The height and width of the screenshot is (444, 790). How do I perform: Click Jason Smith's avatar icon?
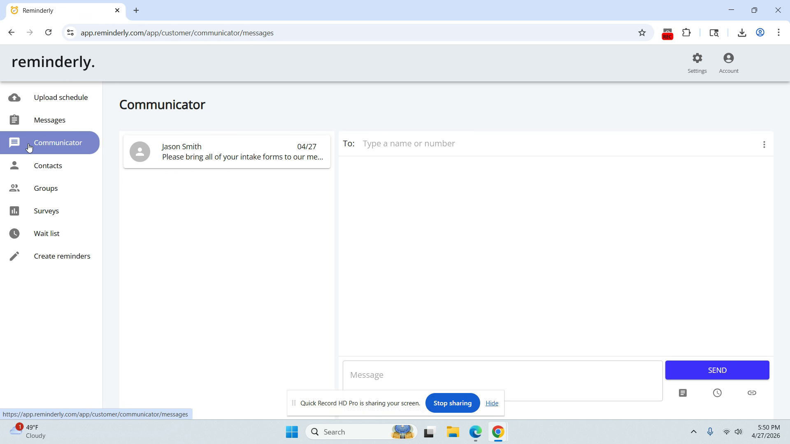tap(140, 152)
